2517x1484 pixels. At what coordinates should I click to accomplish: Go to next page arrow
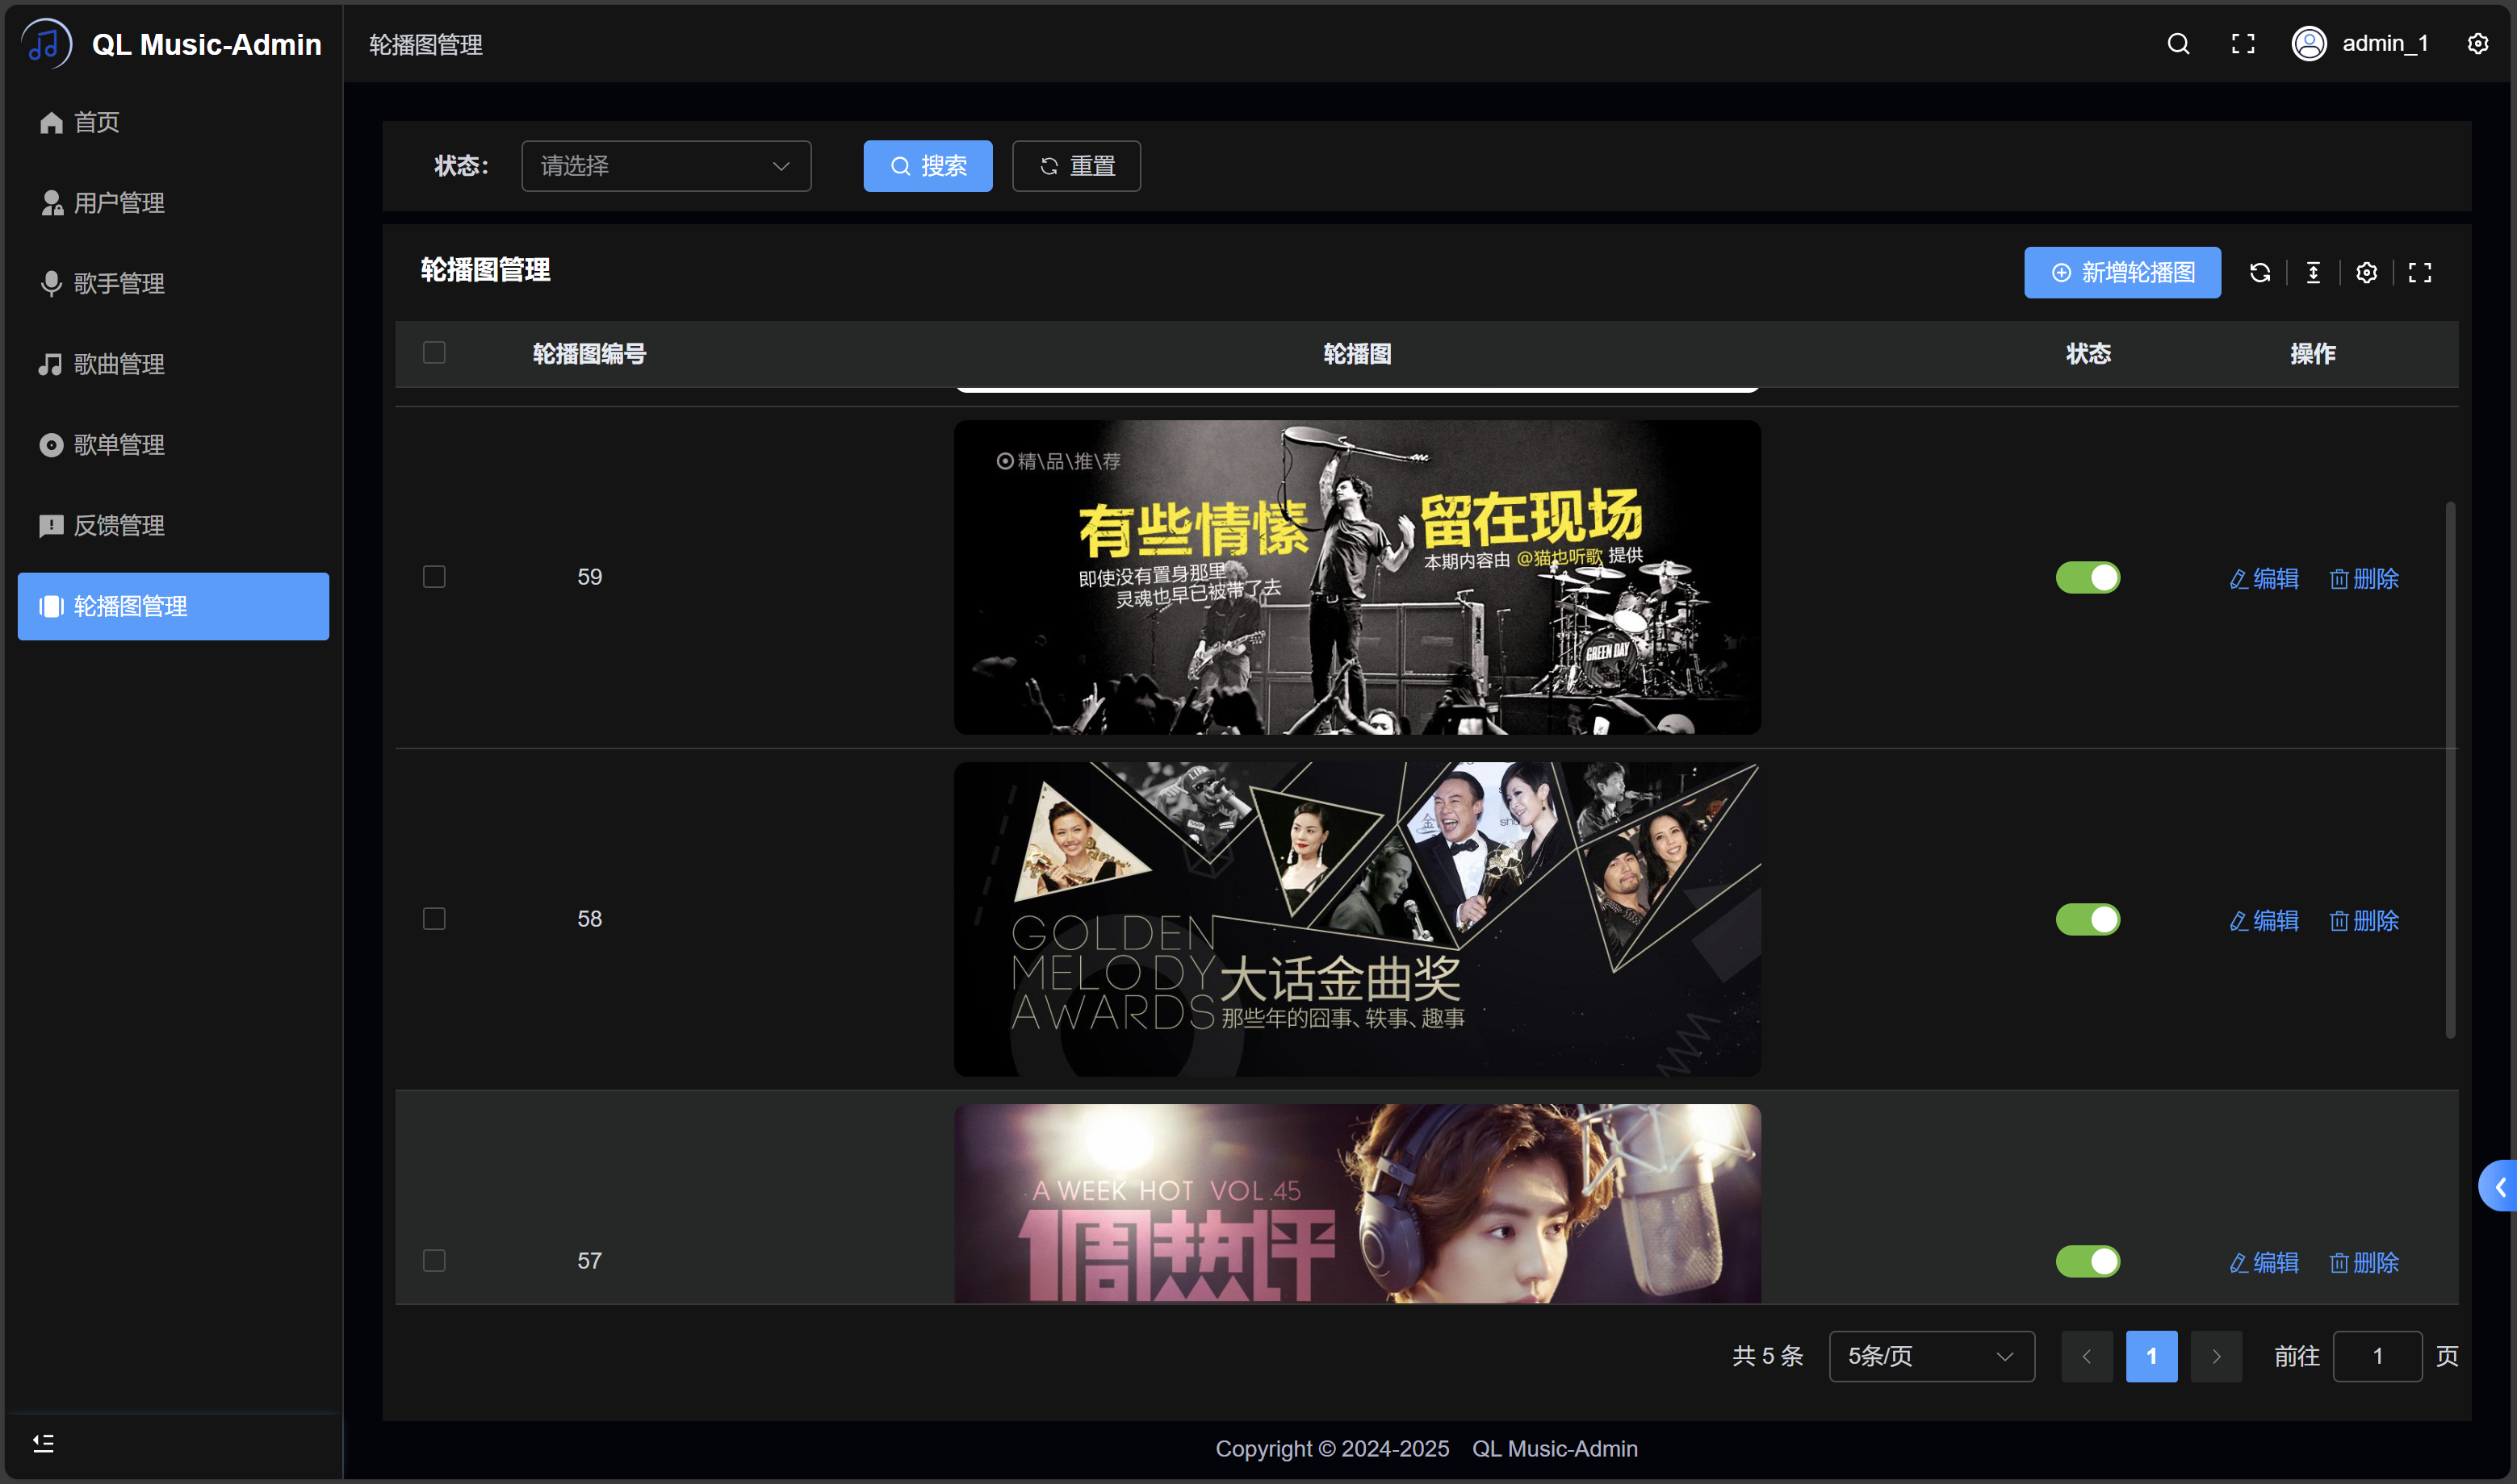2216,1356
